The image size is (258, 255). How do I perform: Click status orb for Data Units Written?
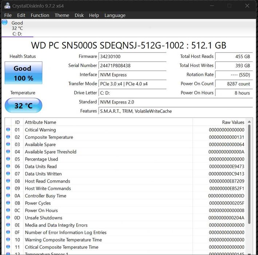[x=8, y=173]
